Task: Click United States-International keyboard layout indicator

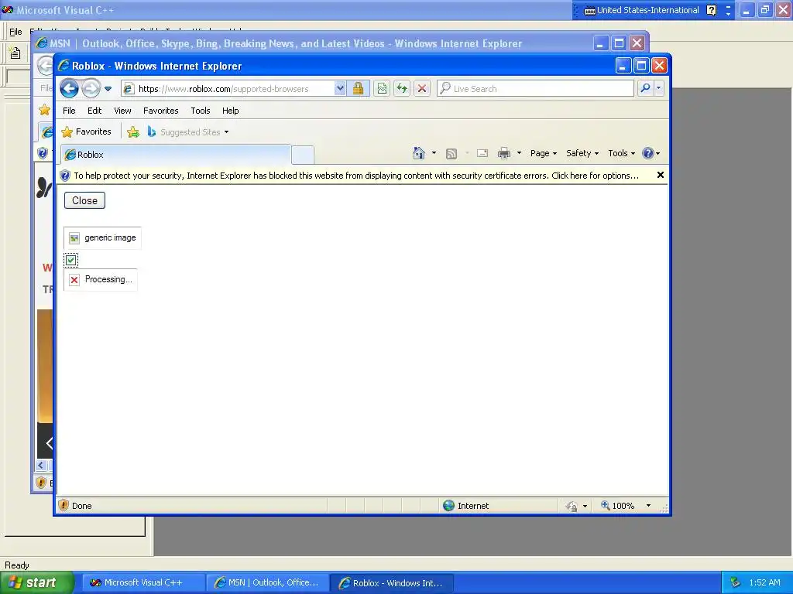Action: (642, 10)
